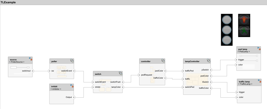Click the switchEvent input port on switch
This screenshot has height=109, width=267.
[93, 82]
